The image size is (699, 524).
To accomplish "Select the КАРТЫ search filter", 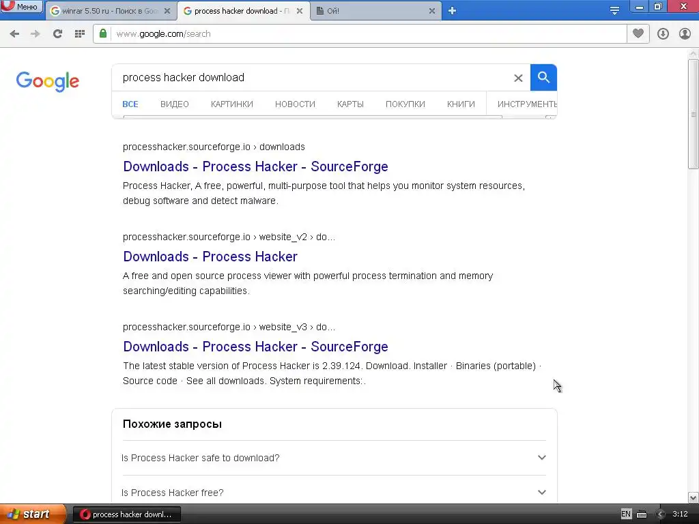I will 350,104.
